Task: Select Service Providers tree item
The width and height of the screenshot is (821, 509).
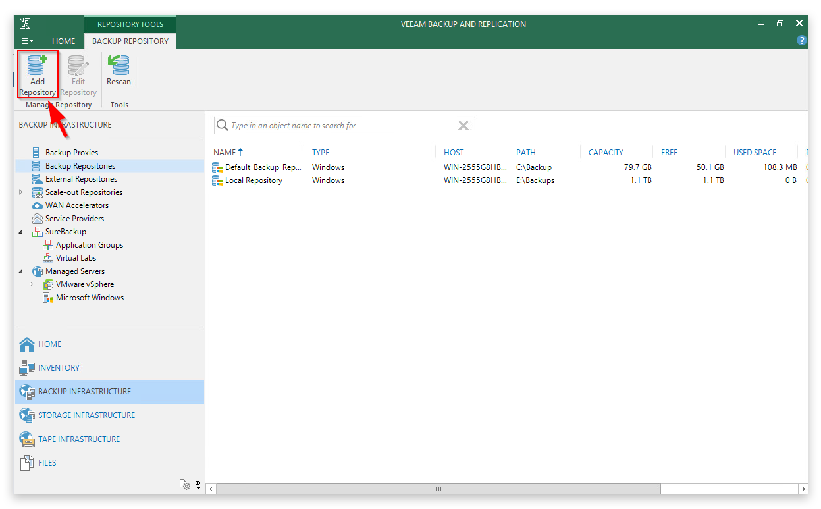Action: pyautogui.click(x=74, y=219)
